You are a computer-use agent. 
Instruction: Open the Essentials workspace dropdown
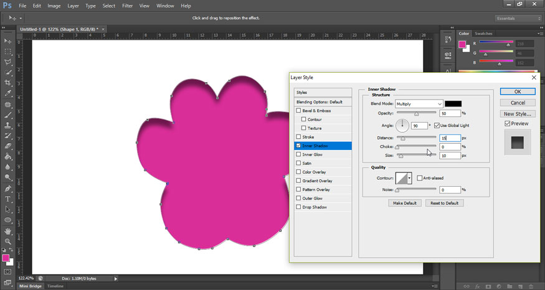(x=518, y=19)
